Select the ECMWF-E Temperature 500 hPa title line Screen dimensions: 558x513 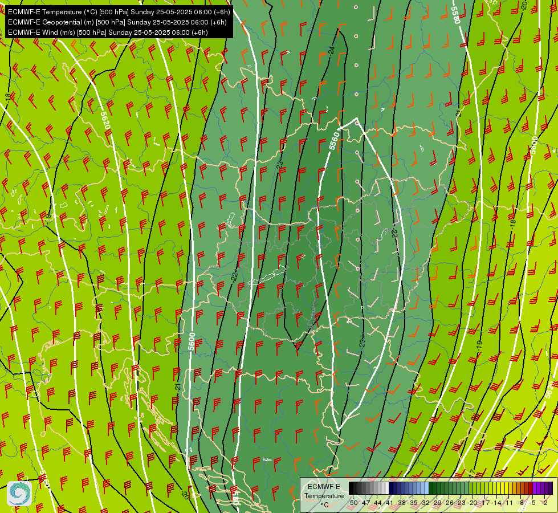[x=119, y=12]
